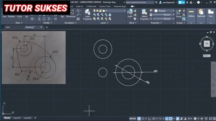Click the ViewCube TOP face

pyautogui.click(x=207, y=44)
